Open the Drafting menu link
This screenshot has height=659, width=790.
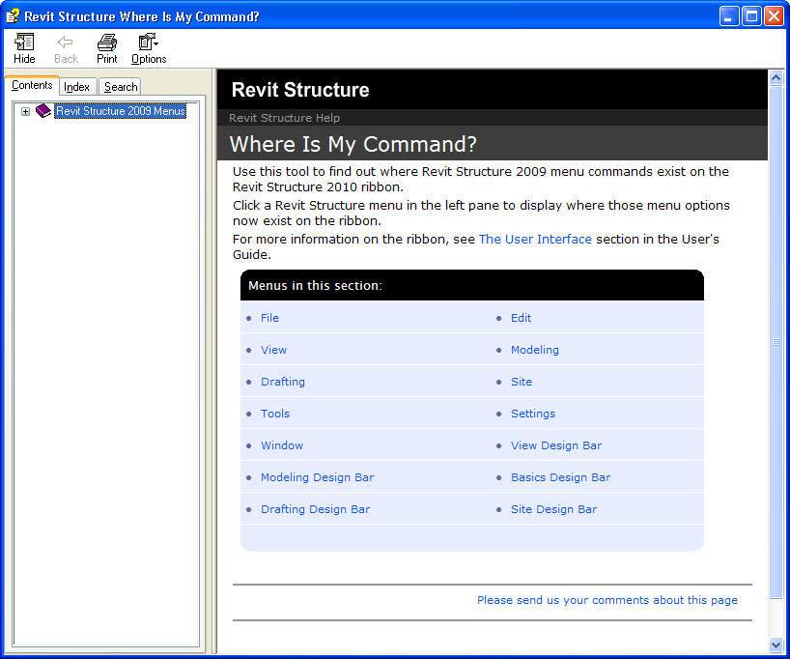pos(283,382)
